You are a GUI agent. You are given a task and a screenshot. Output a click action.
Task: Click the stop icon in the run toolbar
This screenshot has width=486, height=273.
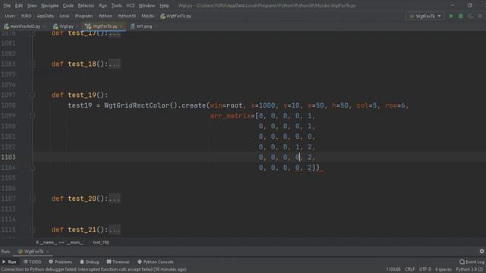pyautogui.click(x=480, y=16)
